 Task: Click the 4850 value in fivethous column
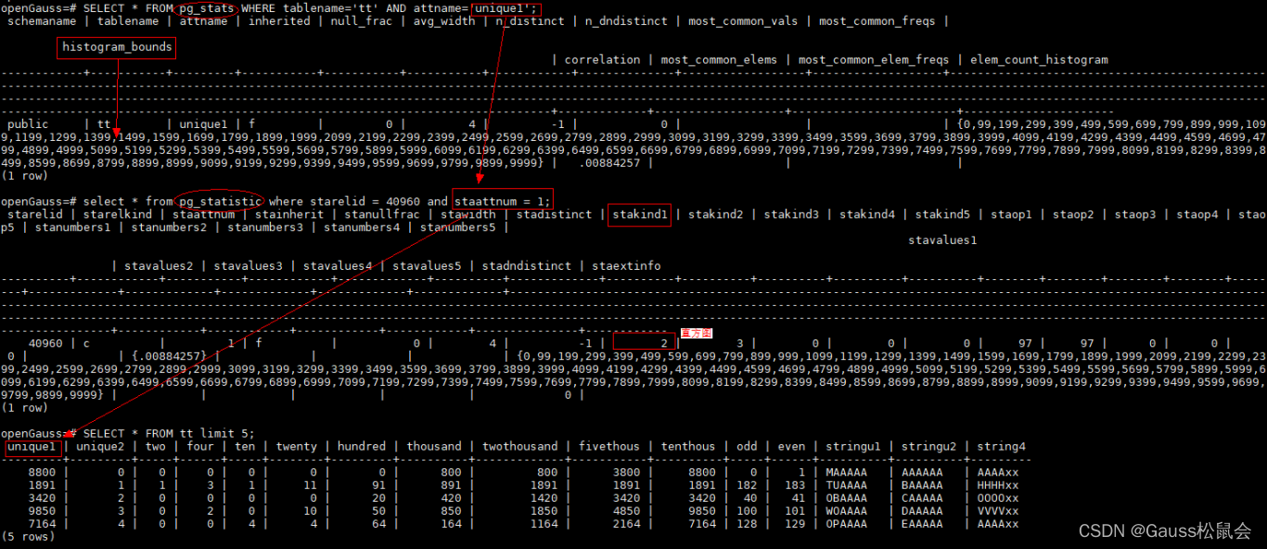point(626,511)
